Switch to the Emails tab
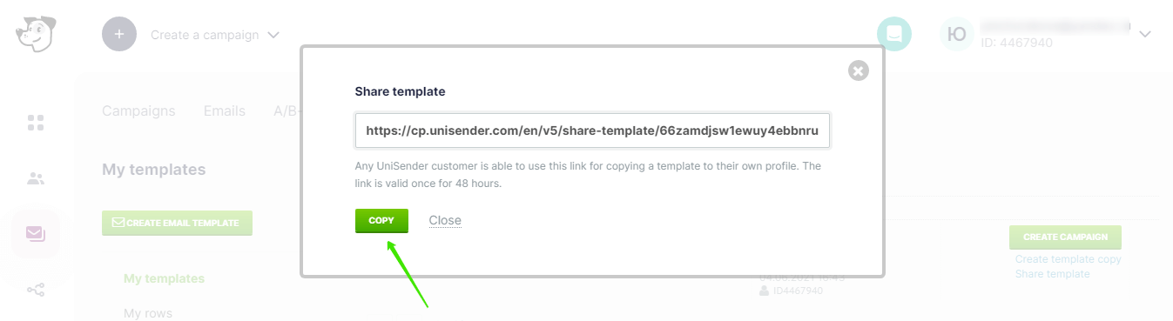The height and width of the screenshot is (321, 1173). tap(225, 110)
